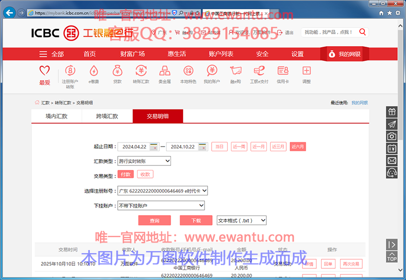The height and width of the screenshot is (280, 406).
Task: Click the 回单 receipt button in first row
Action: click(328, 264)
